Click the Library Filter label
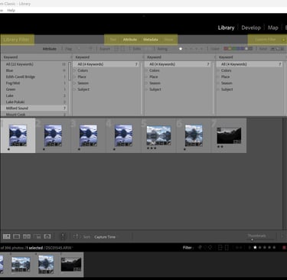The image size is (287, 280). click(x=16, y=40)
